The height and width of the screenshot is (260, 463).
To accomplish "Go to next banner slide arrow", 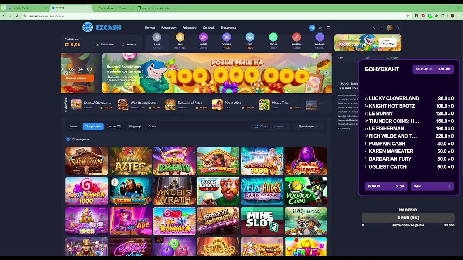I will click(327, 73).
